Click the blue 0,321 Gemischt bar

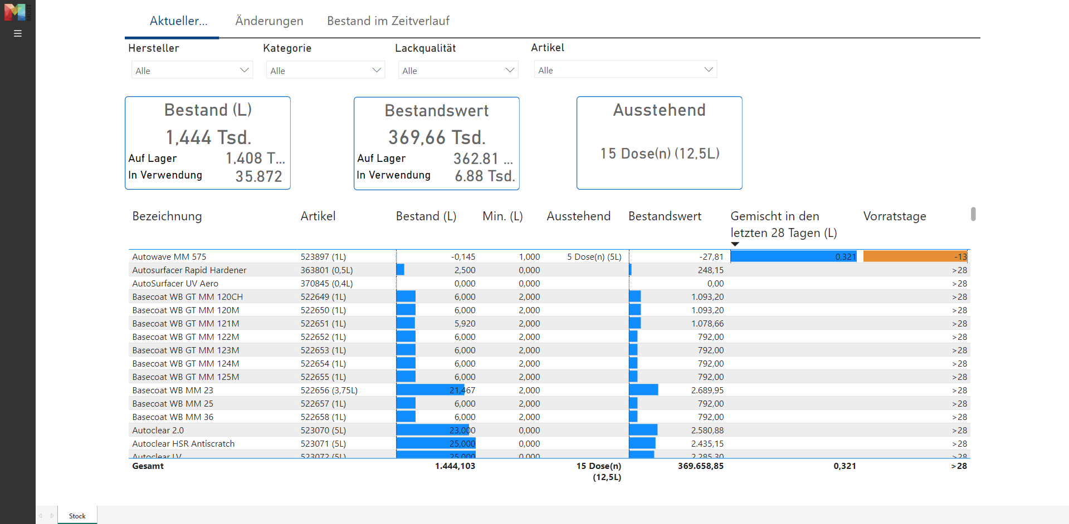point(793,256)
